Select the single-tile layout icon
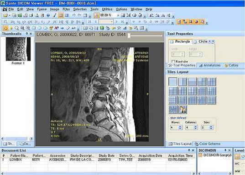 click(172, 81)
